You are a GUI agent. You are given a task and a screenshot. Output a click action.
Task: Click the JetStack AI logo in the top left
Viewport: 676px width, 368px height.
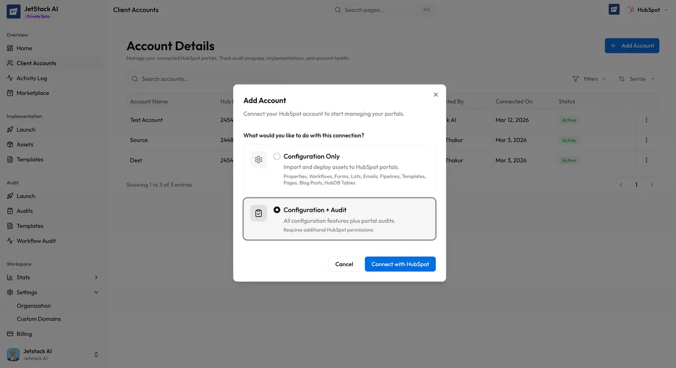click(14, 11)
